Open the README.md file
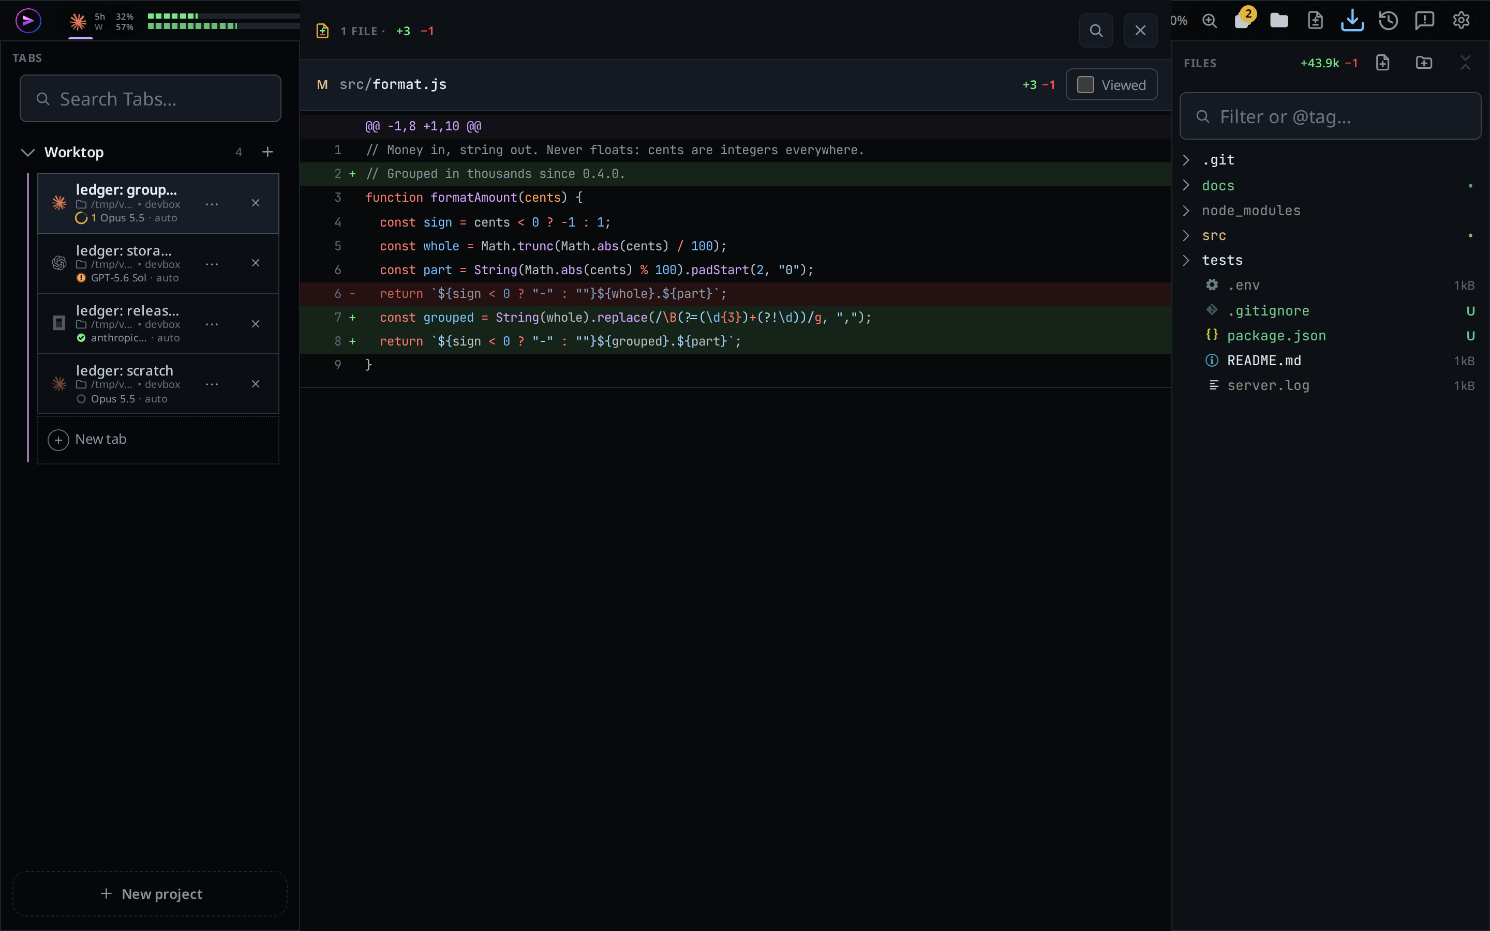 [x=1330, y=360]
